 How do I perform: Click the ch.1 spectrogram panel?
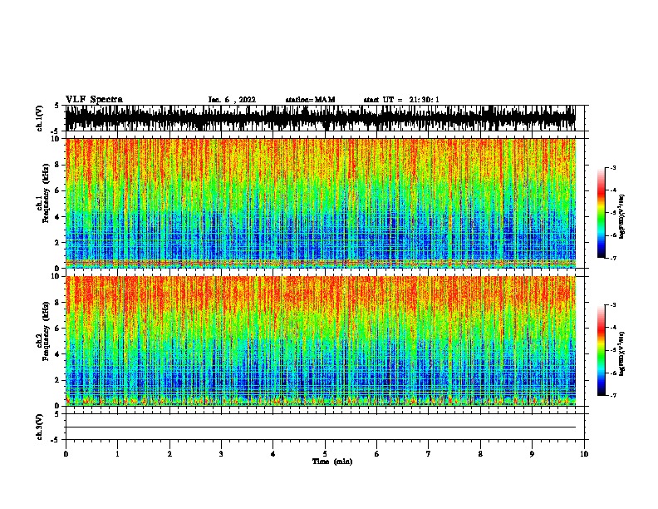tap(321, 203)
